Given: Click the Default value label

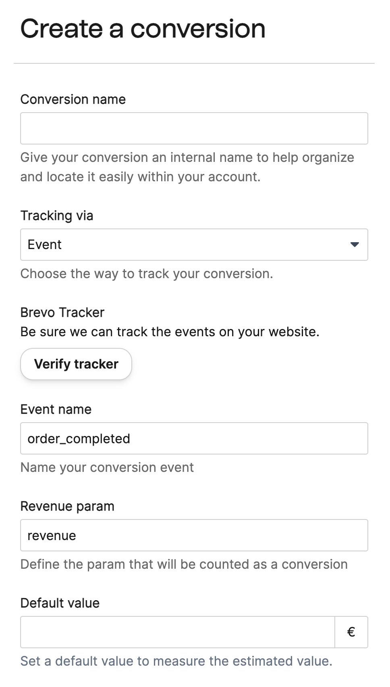Looking at the screenshot, I should click(60, 603).
